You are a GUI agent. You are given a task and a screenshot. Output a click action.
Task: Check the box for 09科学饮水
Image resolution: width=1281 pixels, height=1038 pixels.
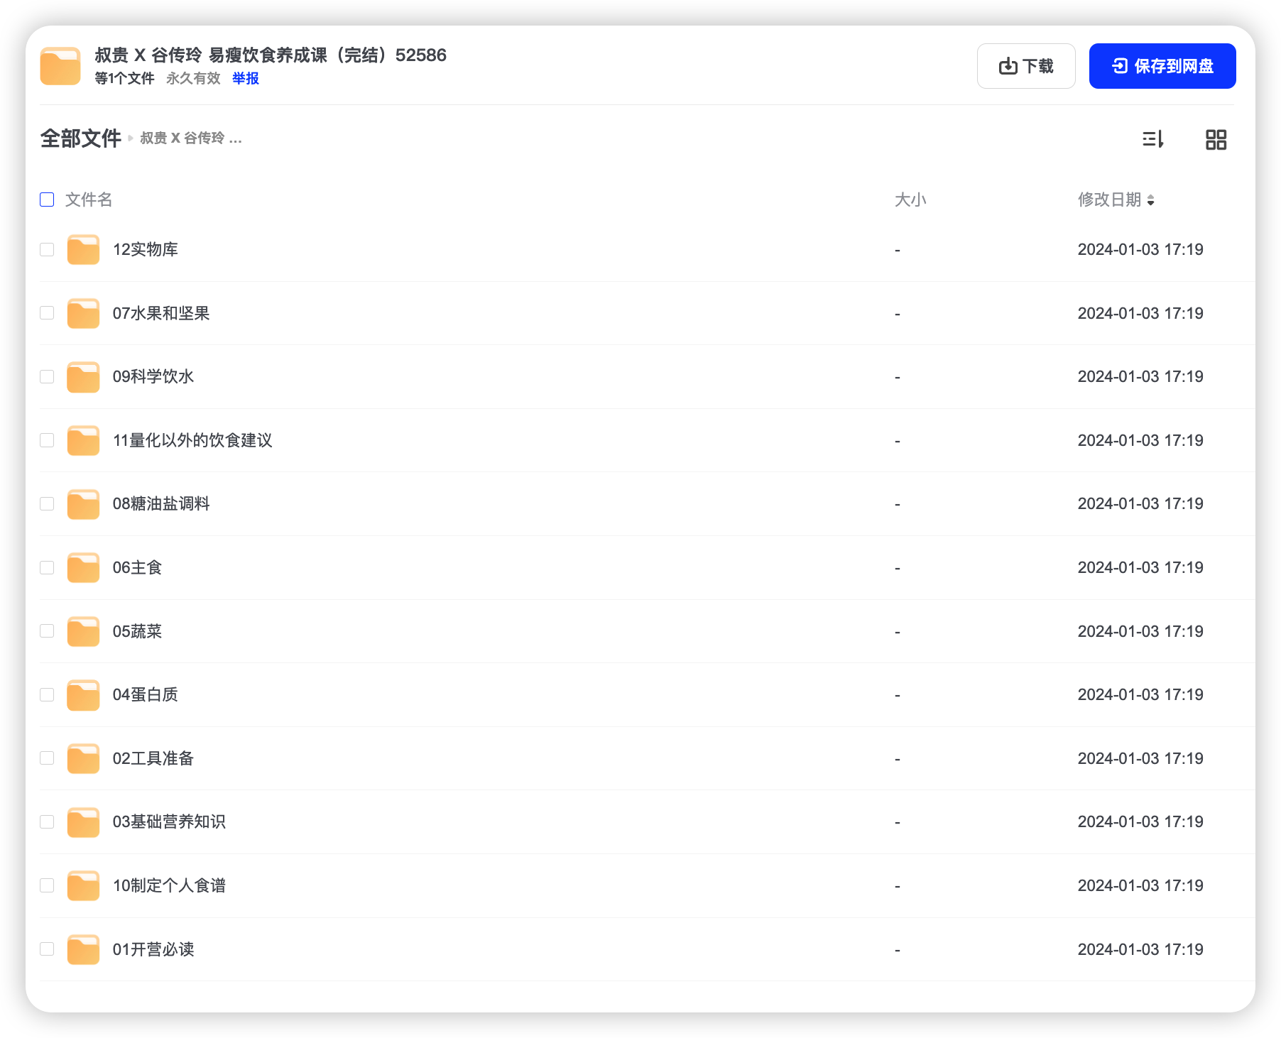47,376
